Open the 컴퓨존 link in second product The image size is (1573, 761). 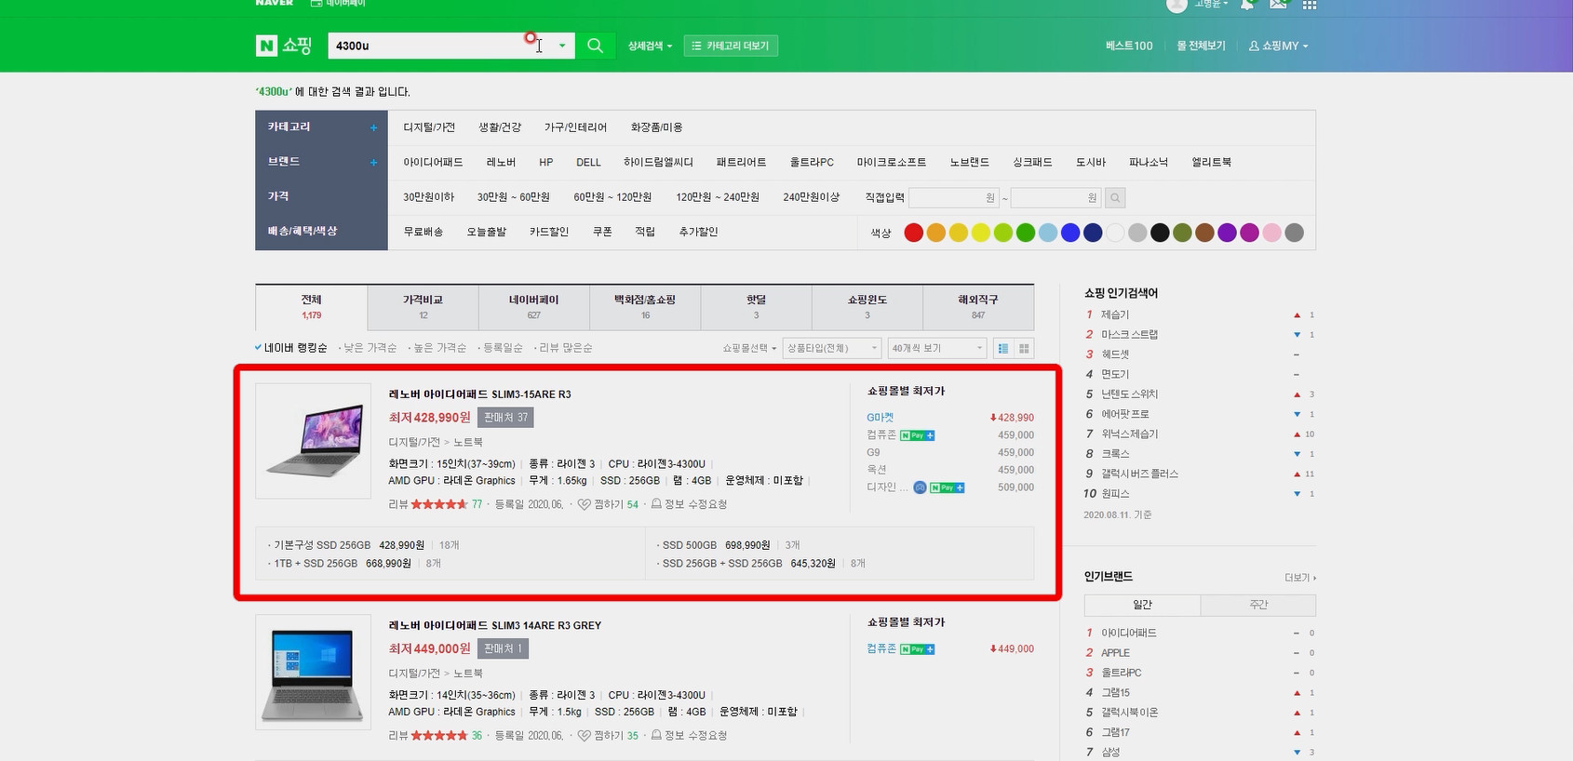(x=881, y=648)
